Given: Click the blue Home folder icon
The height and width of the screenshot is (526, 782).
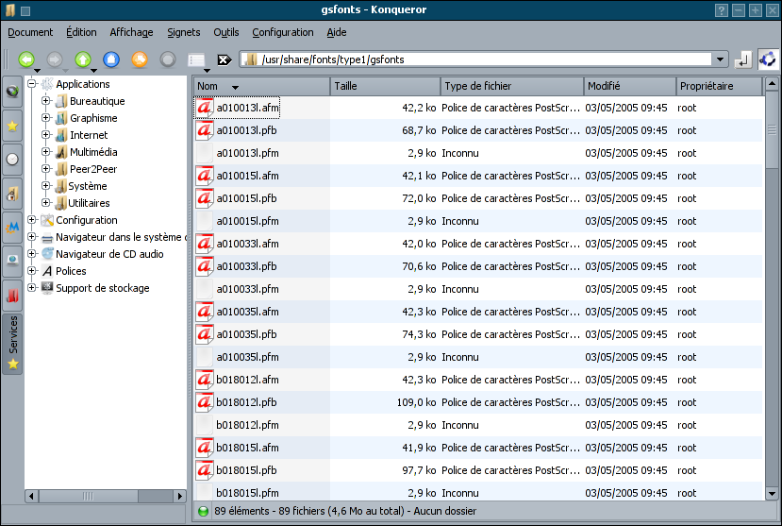Looking at the screenshot, I should (110, 59).
